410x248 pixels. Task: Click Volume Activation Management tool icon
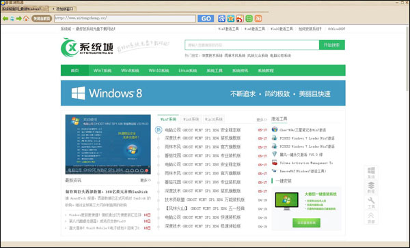[275, 162]
